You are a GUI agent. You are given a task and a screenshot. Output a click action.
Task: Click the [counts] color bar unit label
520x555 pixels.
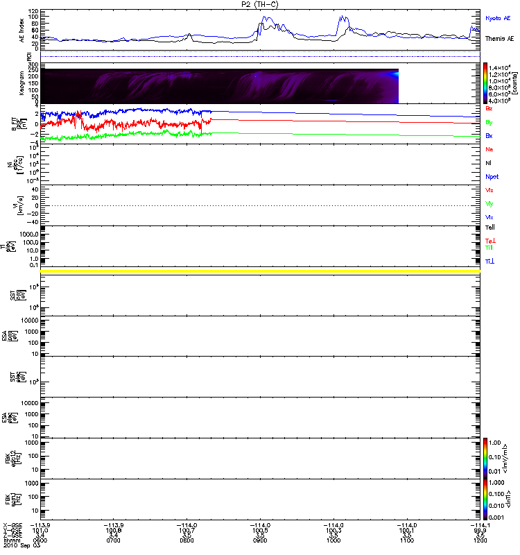coord(514,83)
